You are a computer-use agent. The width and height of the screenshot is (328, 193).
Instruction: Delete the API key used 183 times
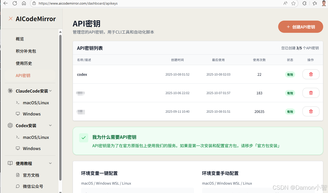tap(311, 93)
